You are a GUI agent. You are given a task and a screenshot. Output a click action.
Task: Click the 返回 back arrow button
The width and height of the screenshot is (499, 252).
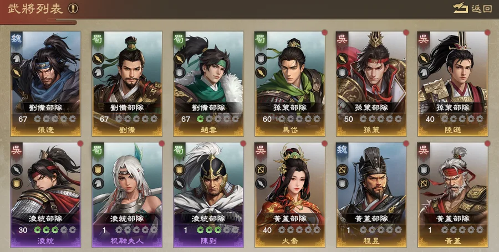472,8
